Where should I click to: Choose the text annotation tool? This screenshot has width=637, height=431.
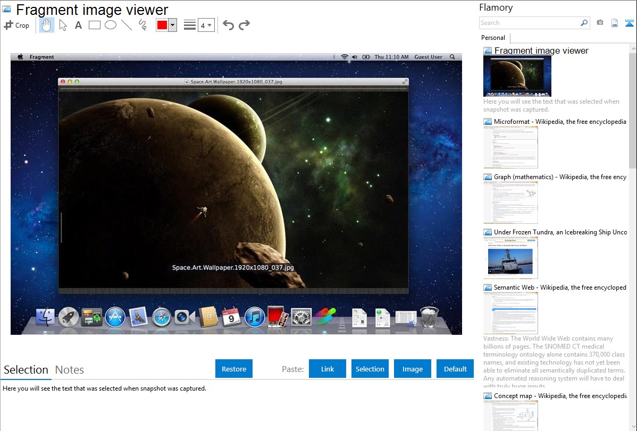click(x=78, y=25)
